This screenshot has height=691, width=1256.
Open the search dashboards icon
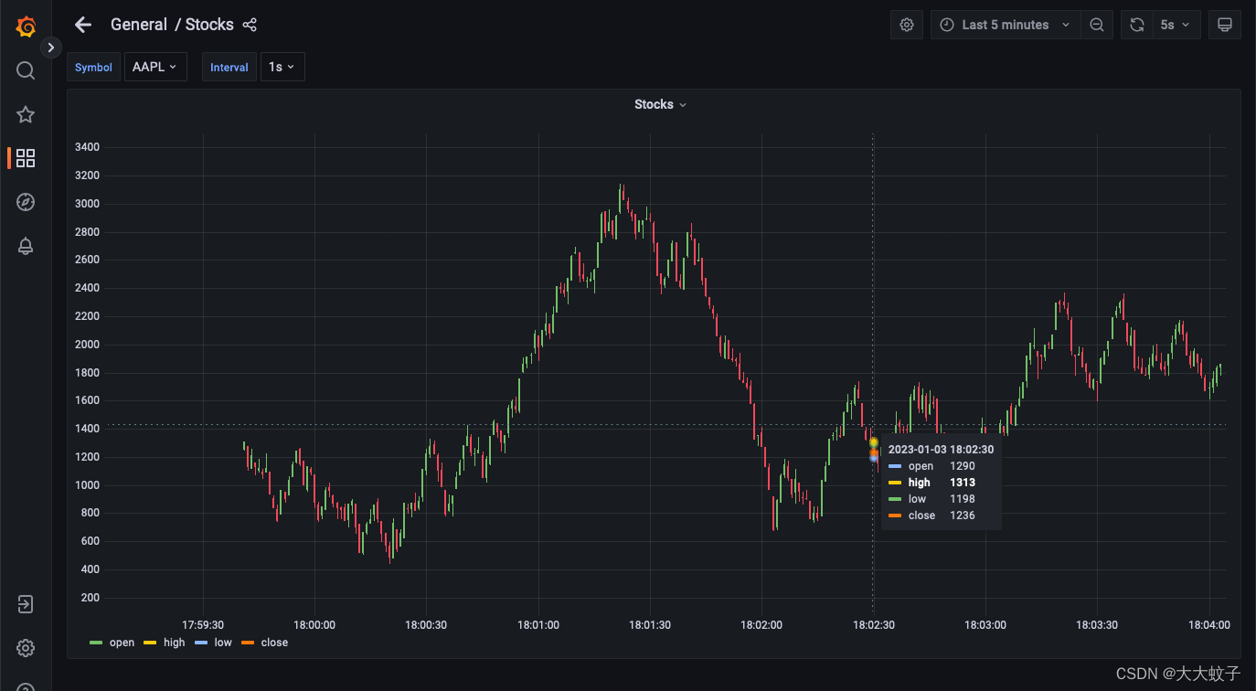(x=26, y=70)
